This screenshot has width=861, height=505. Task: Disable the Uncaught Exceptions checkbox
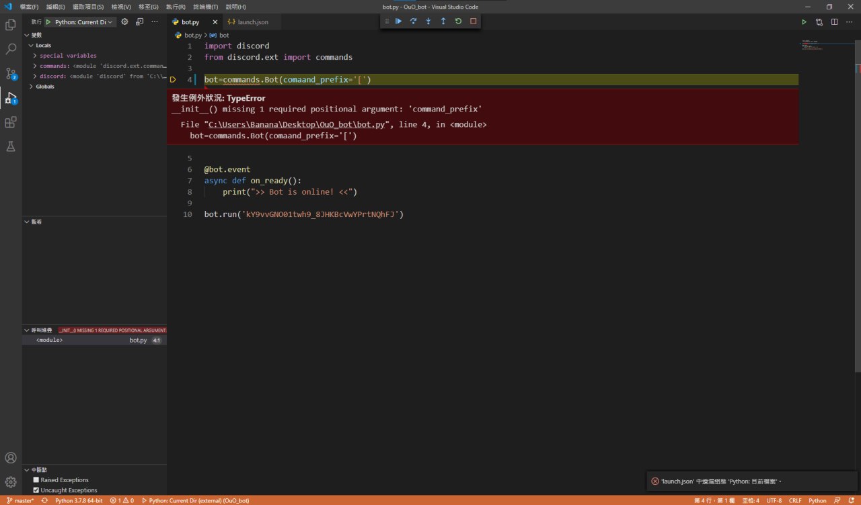[36, 490]
